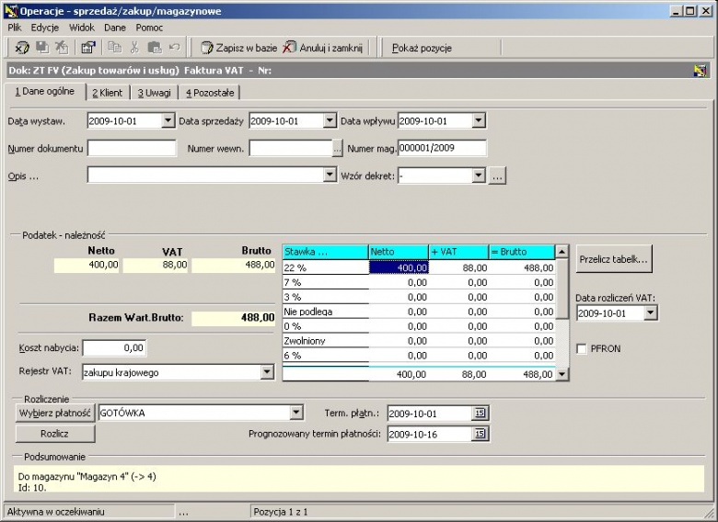
Task: Click the 22 % rate row label
Action: [326, 267]
